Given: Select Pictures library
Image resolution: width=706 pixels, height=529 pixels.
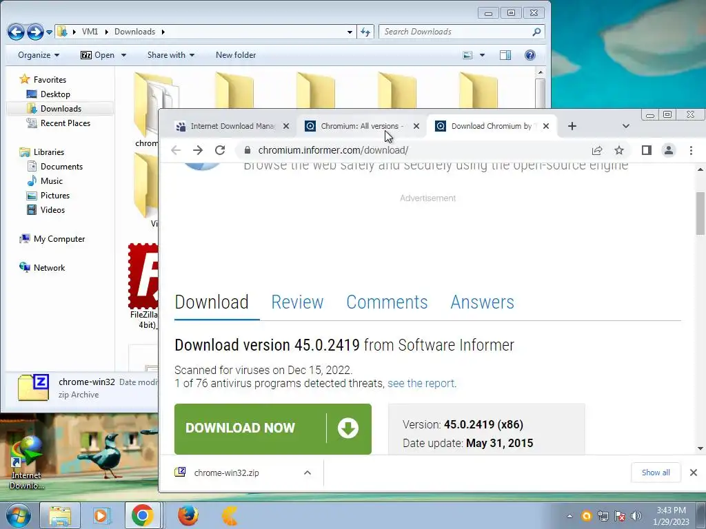Looking at the screenshot, I should (55, 195).
